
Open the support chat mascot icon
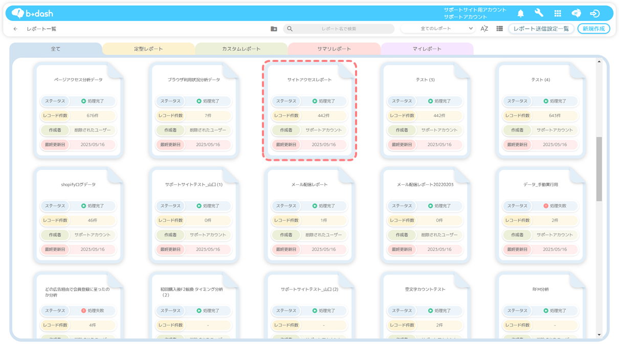pyautogui.click(x=576, y=13)
